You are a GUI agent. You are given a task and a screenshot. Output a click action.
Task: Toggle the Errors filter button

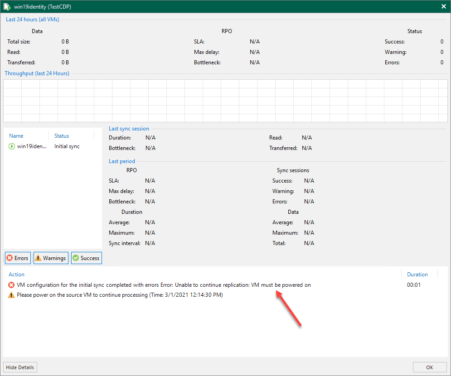17,258
